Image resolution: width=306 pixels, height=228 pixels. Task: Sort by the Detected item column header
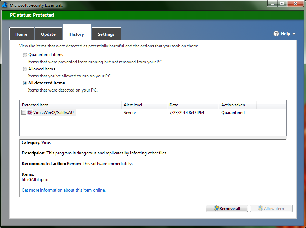pyautogui.click(x=71, y=105)
